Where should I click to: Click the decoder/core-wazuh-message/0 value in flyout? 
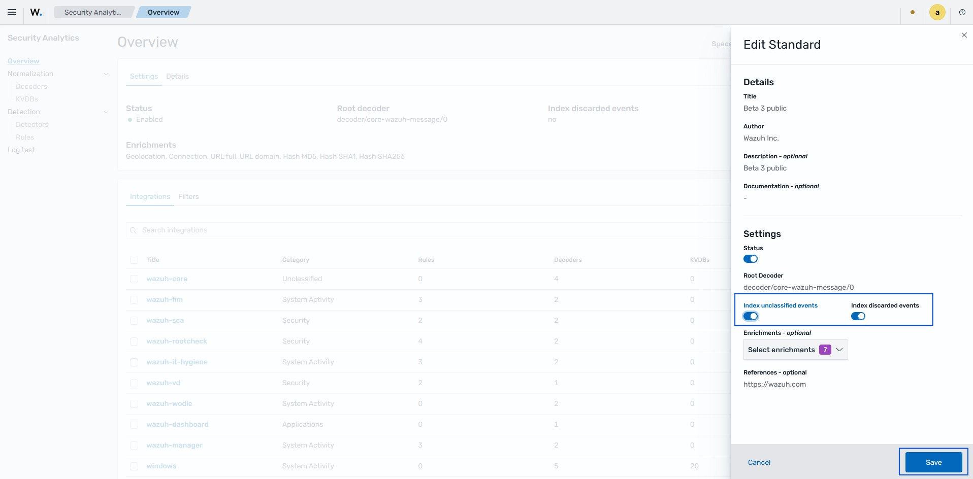tap(798, 287)
